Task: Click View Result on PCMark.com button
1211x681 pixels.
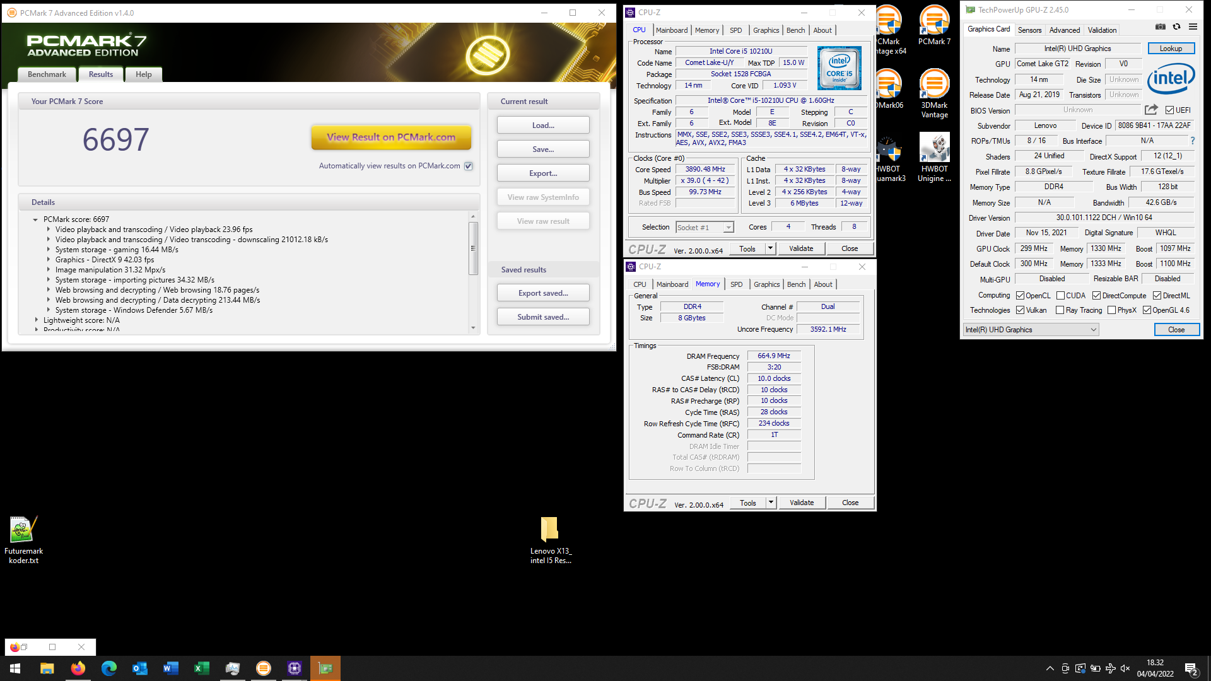Action: tap(391, 137)
